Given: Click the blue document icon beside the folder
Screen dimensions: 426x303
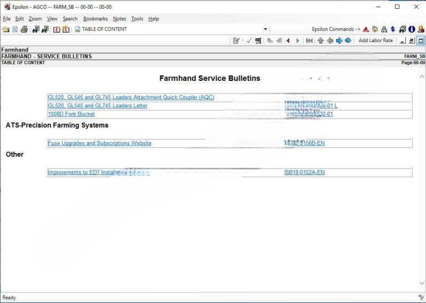Looking at the screenshot, I should pos(15,29).
